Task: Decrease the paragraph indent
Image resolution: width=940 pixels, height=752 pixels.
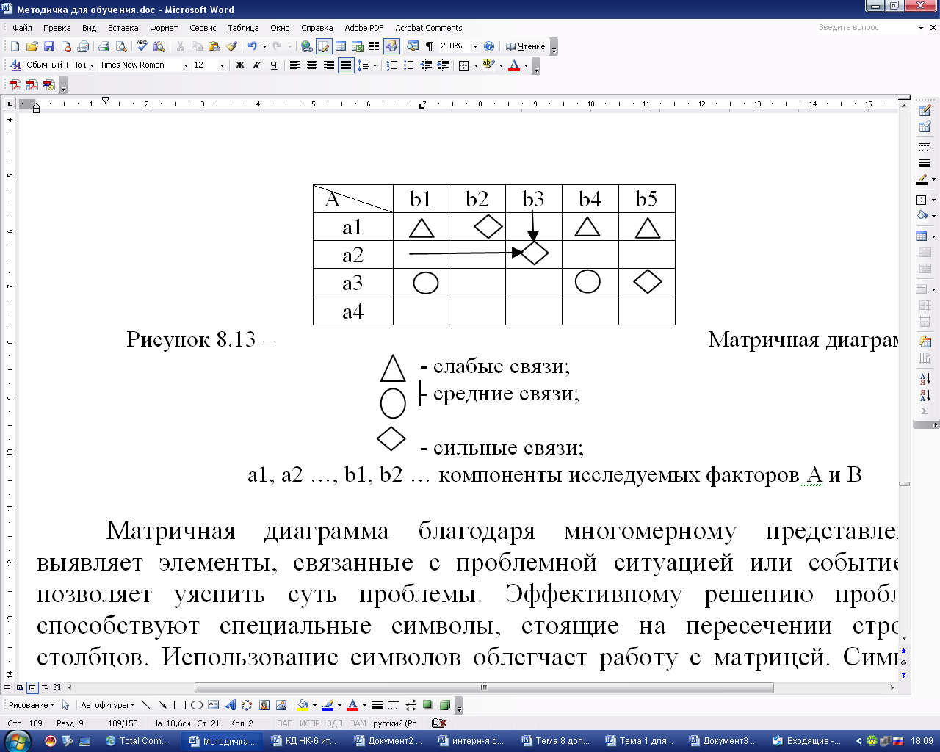Action: click(x=426, y=65)
